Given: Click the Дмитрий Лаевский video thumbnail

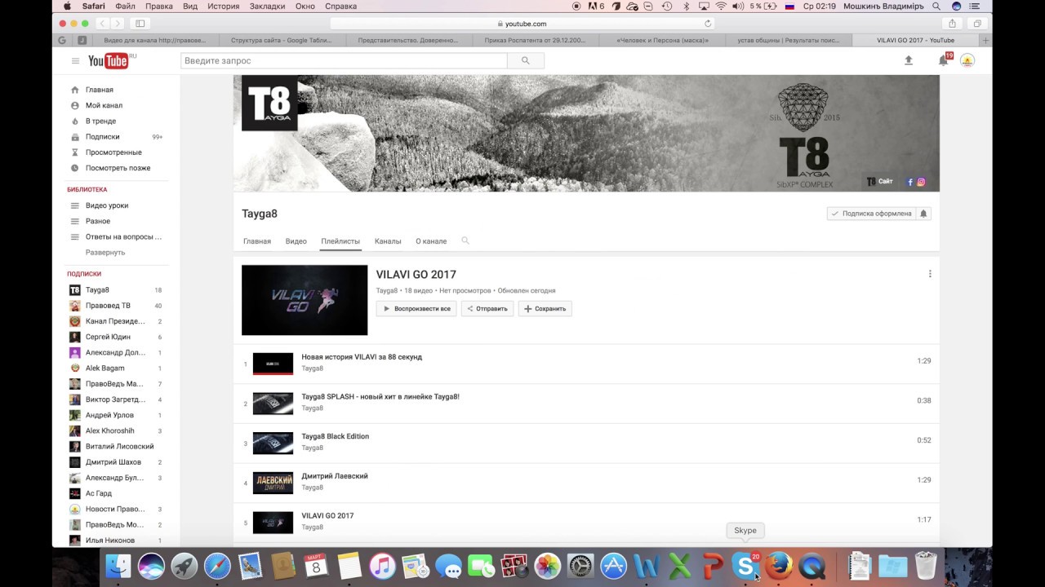Looking at the screenshot, I should click(273, 483).
